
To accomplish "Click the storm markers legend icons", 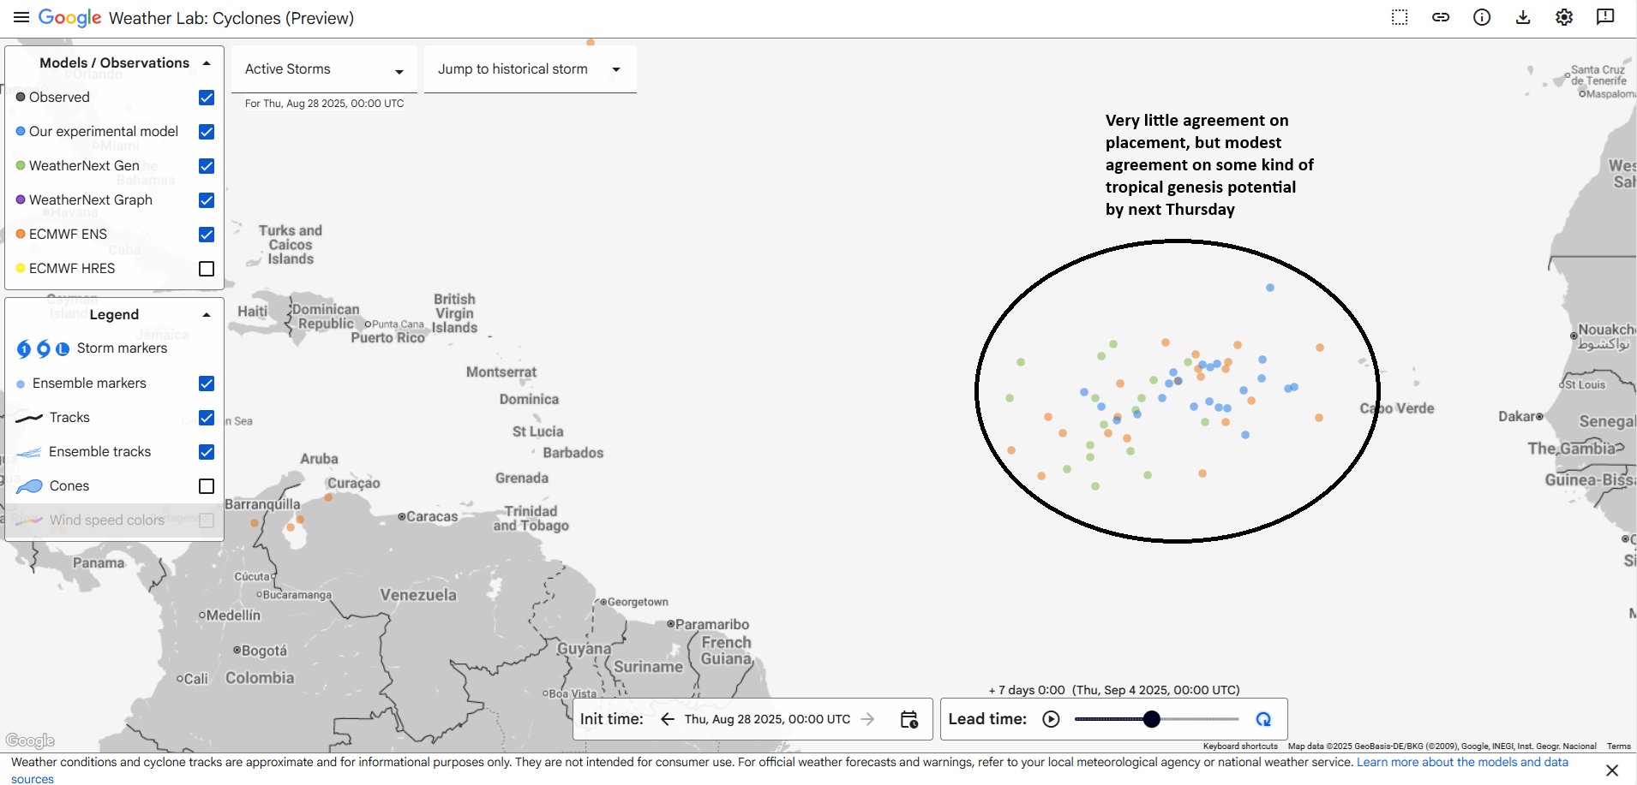I will point(43,348).
